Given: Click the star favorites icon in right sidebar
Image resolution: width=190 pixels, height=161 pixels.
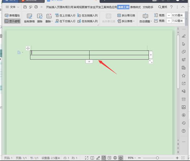Looking at the screenshot, I should (184, 76).
